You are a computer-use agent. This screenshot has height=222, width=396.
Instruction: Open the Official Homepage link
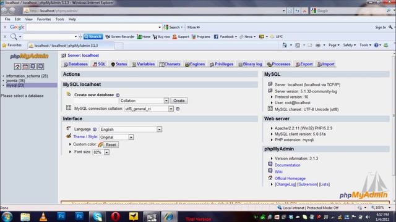[x=290, y=178]
